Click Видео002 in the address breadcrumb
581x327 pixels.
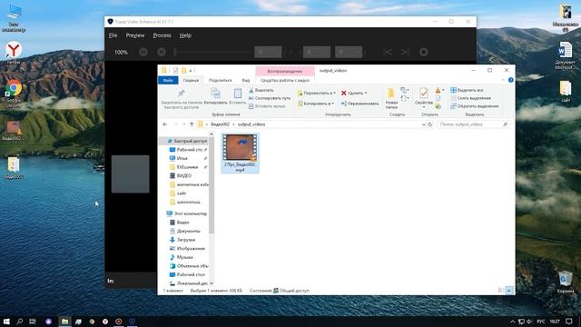[220, 124]
